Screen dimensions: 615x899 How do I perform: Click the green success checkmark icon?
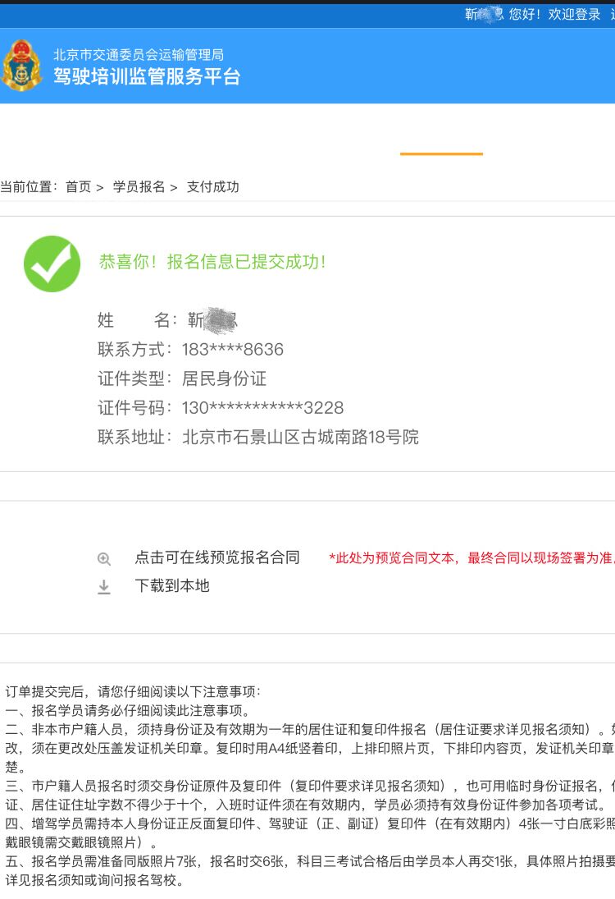(52, 264)
